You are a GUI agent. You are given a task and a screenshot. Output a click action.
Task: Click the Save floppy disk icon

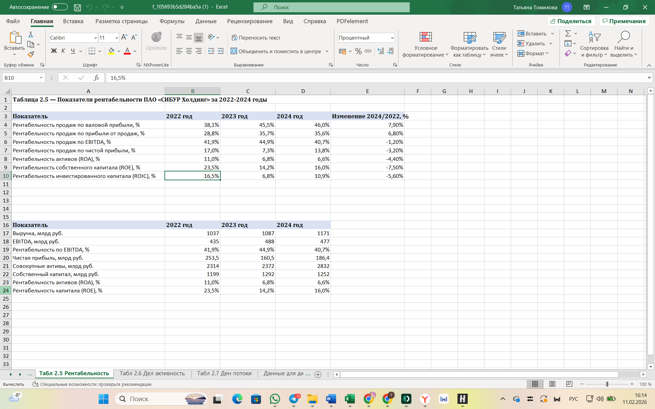[x=77, y=7]
